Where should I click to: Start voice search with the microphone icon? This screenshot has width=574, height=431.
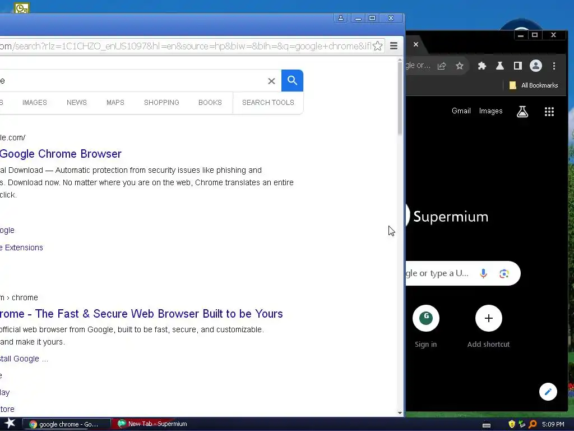pos(483,273)
